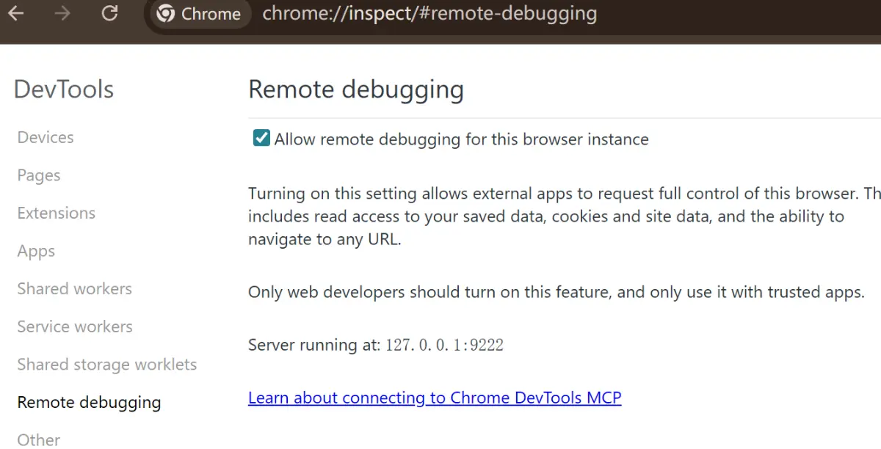Select Remote debugging in the sidebar
Screen dimensions: 881x449
(89, 402)
